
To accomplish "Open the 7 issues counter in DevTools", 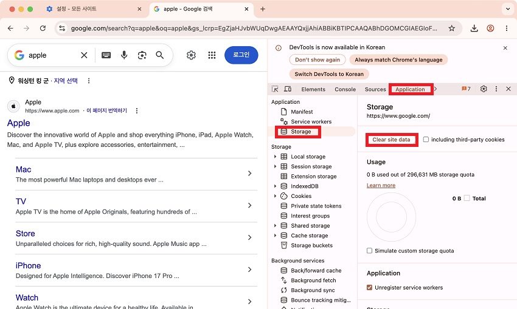I will click(466, 89).
